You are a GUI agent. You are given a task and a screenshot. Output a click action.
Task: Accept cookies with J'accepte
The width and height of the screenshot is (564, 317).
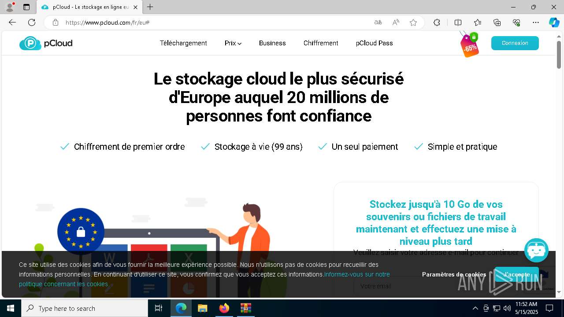517,274
